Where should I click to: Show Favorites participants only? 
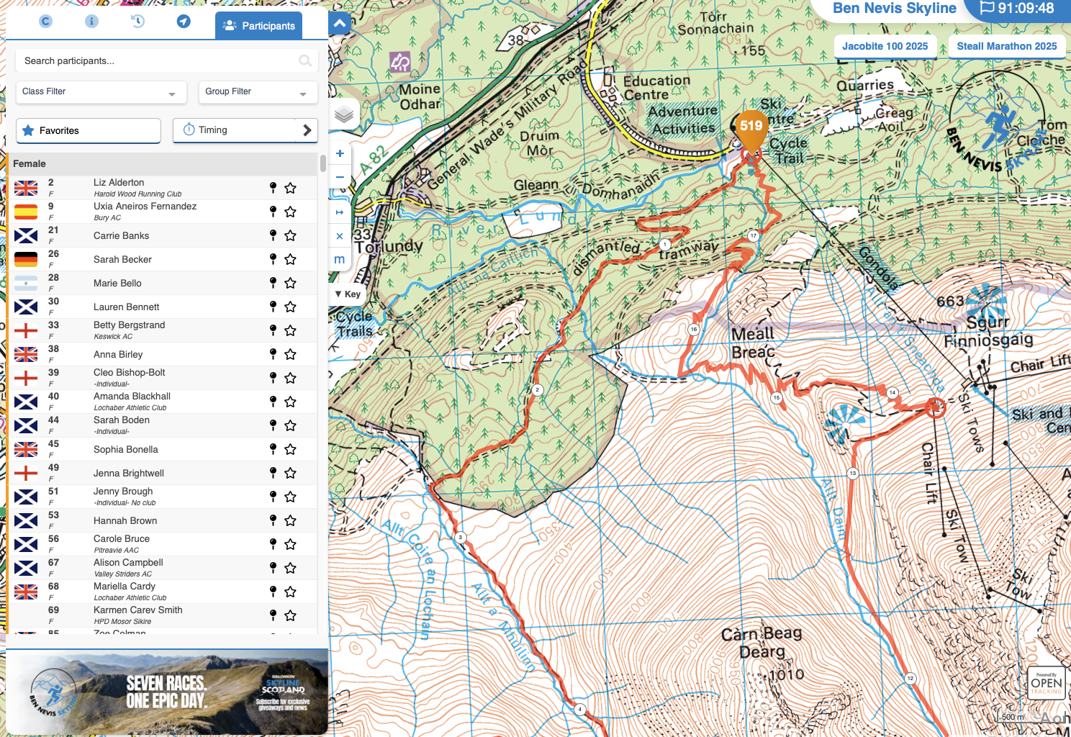[89, 131]
